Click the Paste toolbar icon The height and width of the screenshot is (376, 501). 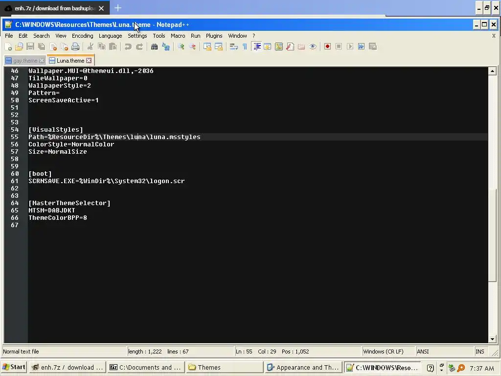pyautogui.click(x=113, y=47)
